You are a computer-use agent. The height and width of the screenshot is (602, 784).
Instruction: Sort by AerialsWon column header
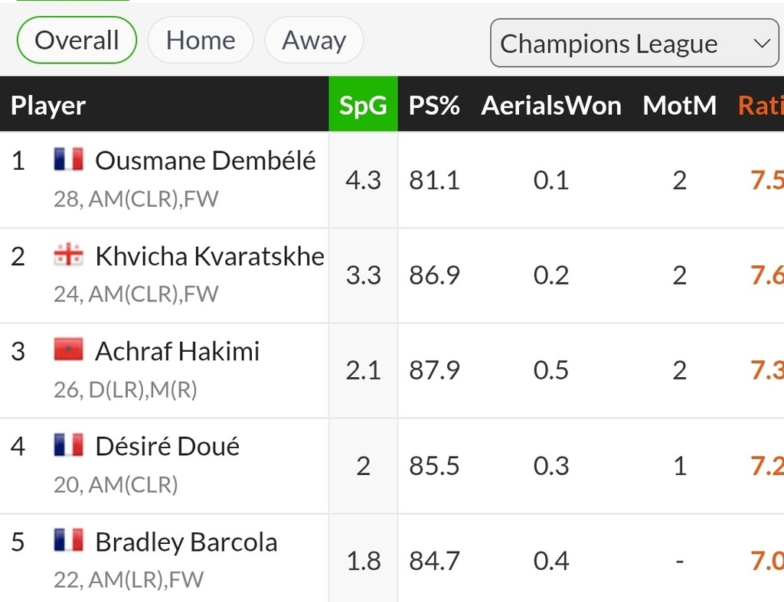pos(551,105)
